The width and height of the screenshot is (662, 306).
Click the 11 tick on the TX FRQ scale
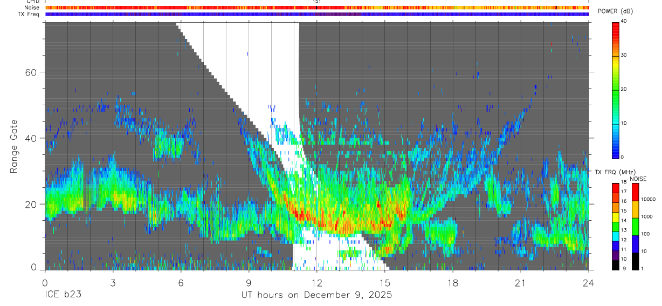tap(624, 249)
